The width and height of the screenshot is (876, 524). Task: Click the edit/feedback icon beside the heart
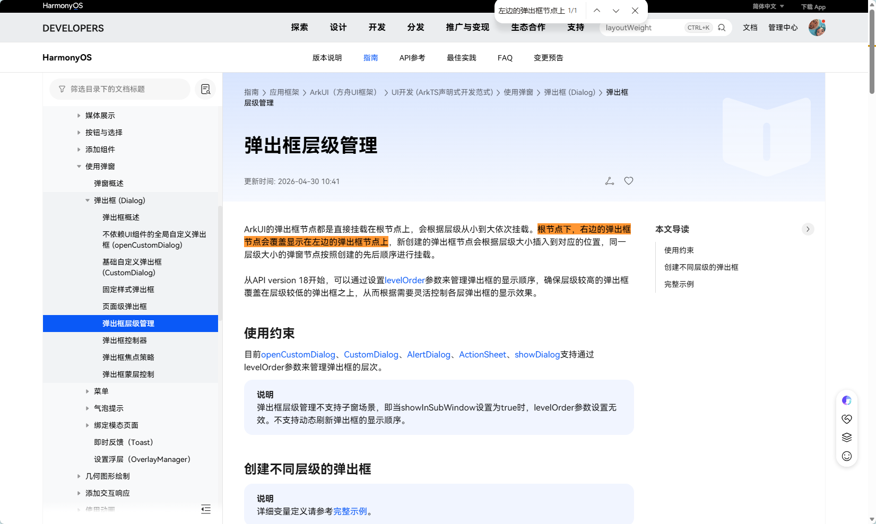pyautogui.click(x=610, y=181)
